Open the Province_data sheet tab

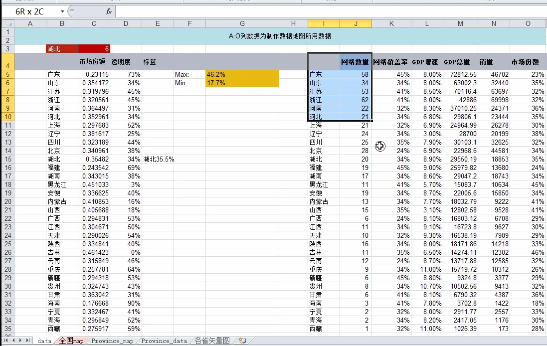(x=164, y=341)
